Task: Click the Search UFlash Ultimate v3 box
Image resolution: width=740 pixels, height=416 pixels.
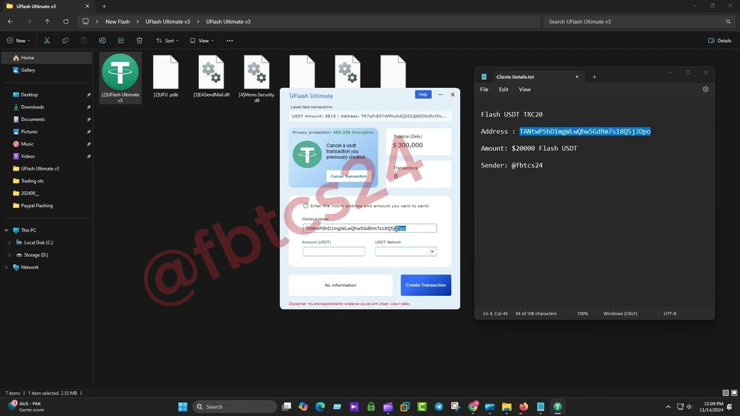Action: [x=639, y=21]
